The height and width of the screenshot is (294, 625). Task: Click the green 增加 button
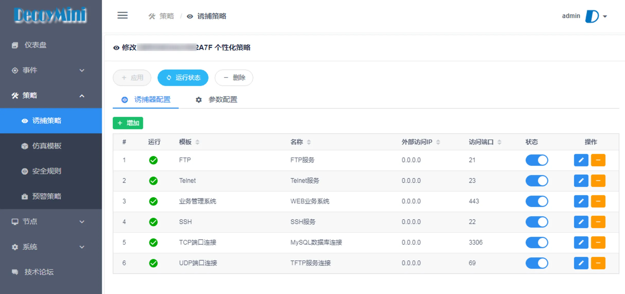[x=128, y=123]
